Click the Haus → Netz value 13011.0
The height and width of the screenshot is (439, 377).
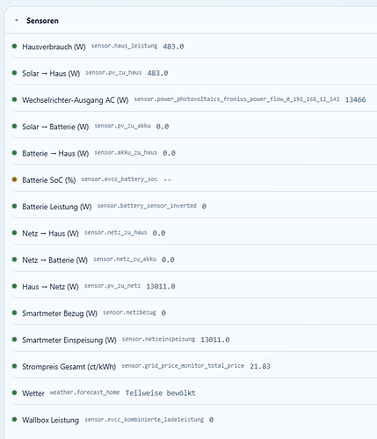tap(161, 287)
